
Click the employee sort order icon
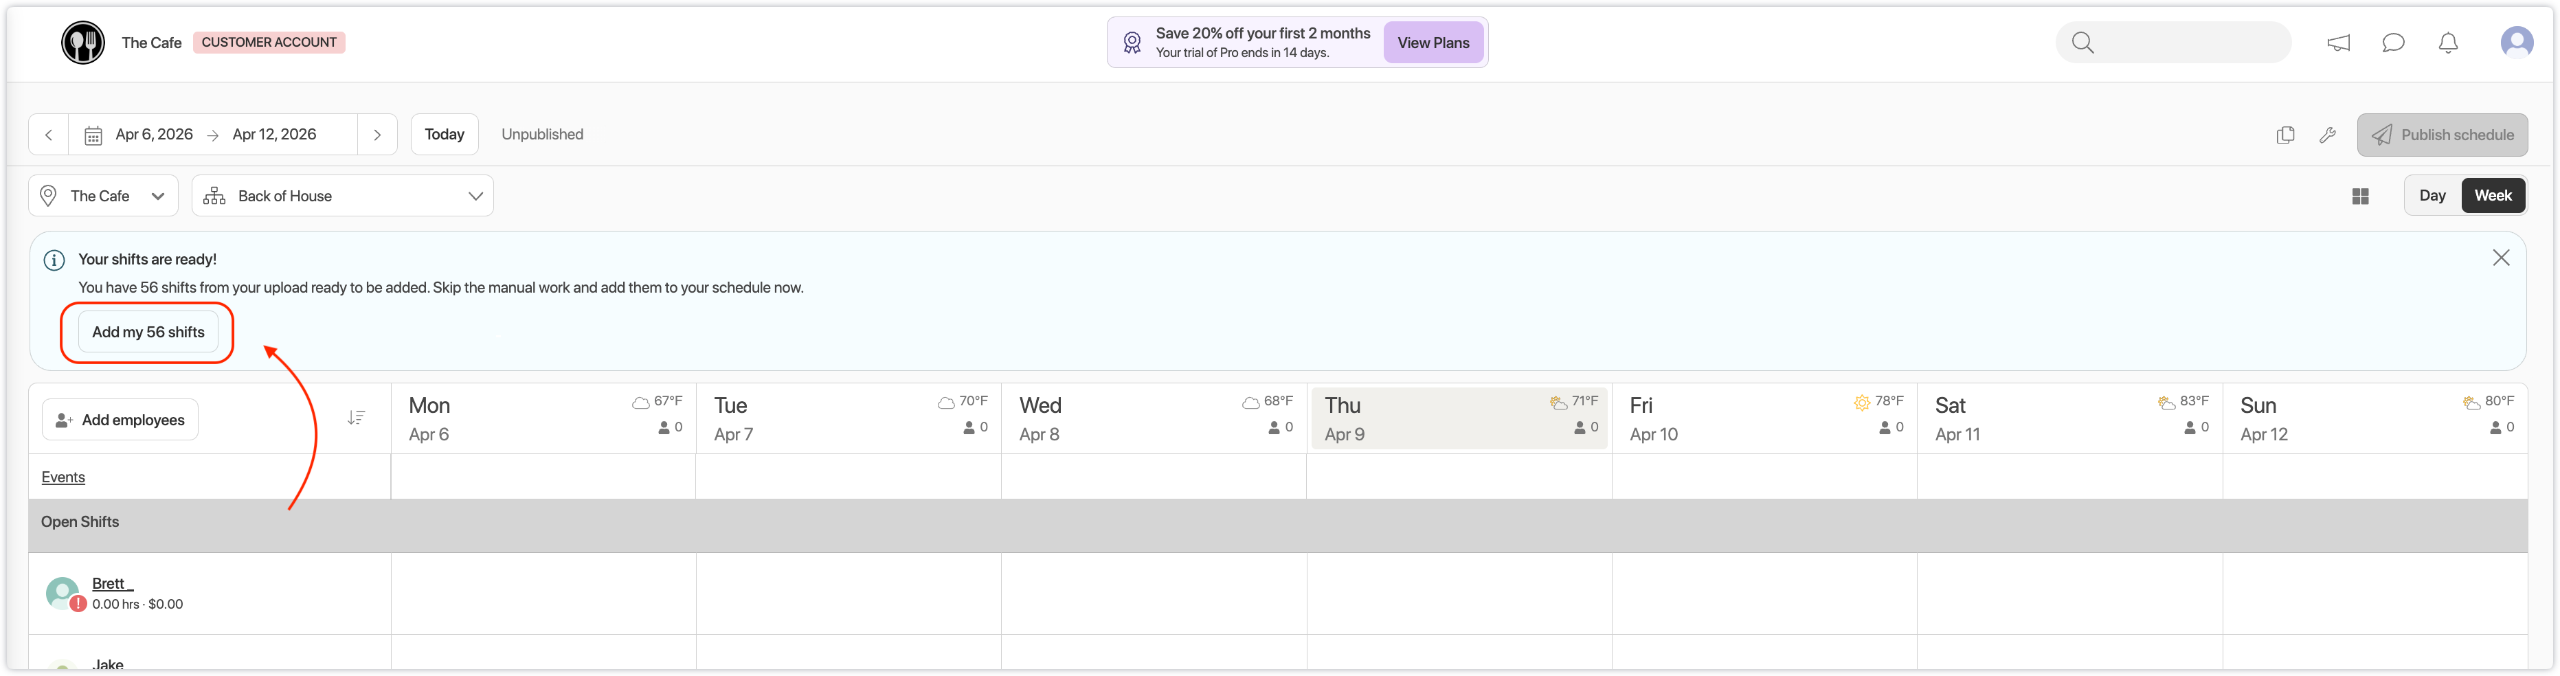(x=356, y=418)
